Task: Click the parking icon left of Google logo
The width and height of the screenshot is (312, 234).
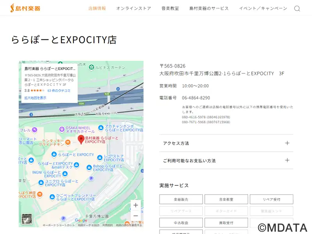Action: (63, 218)
